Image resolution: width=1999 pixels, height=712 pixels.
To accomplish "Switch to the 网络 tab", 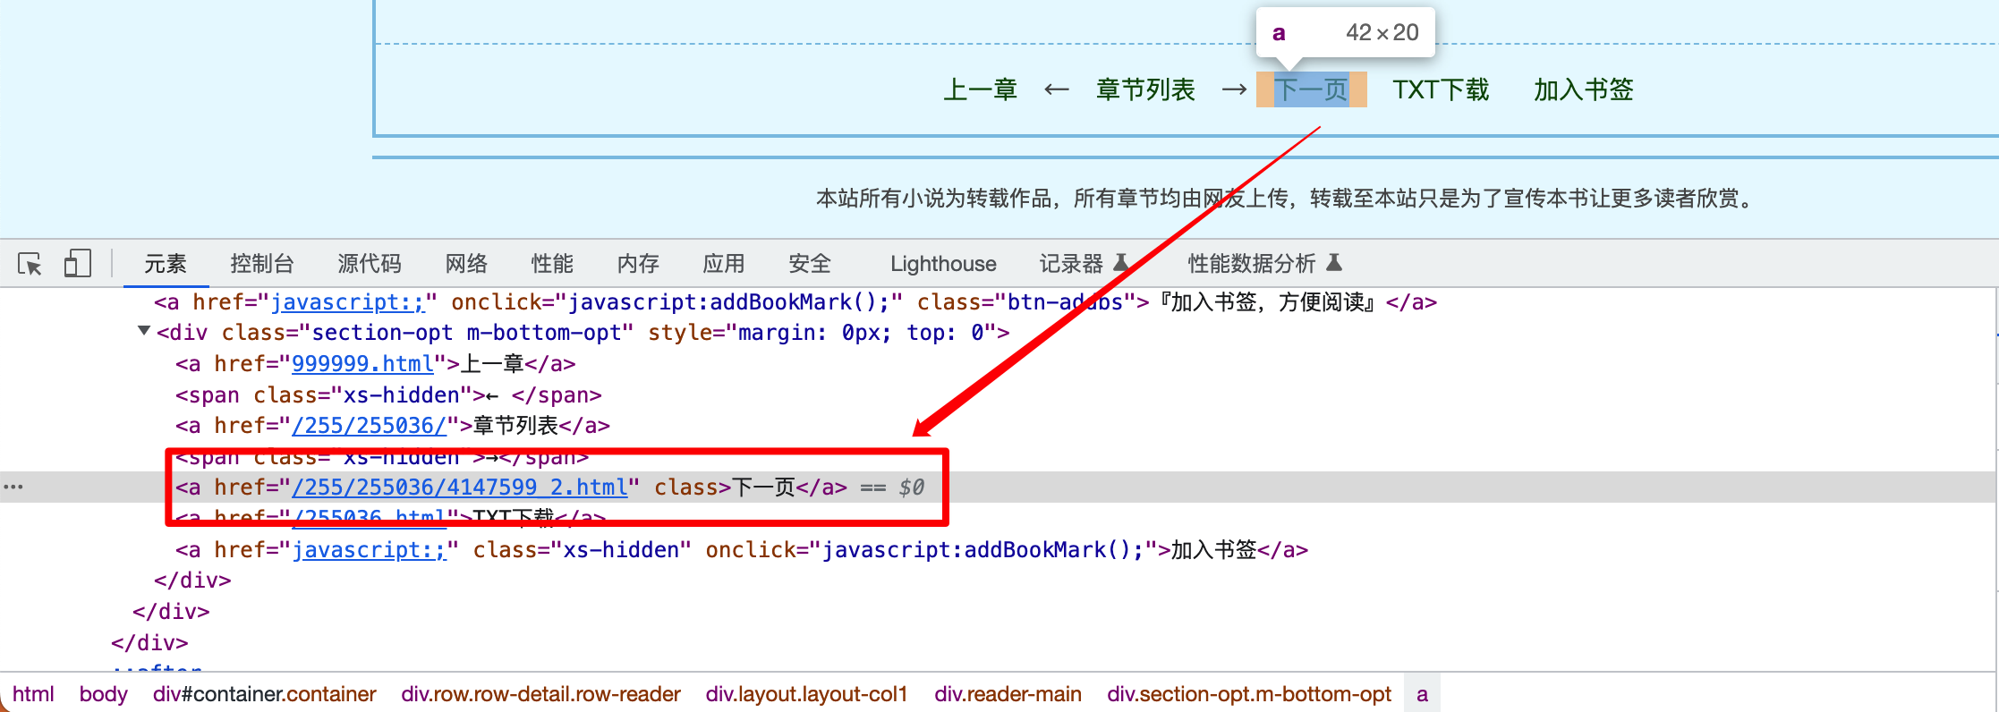I will pos(466,263).
